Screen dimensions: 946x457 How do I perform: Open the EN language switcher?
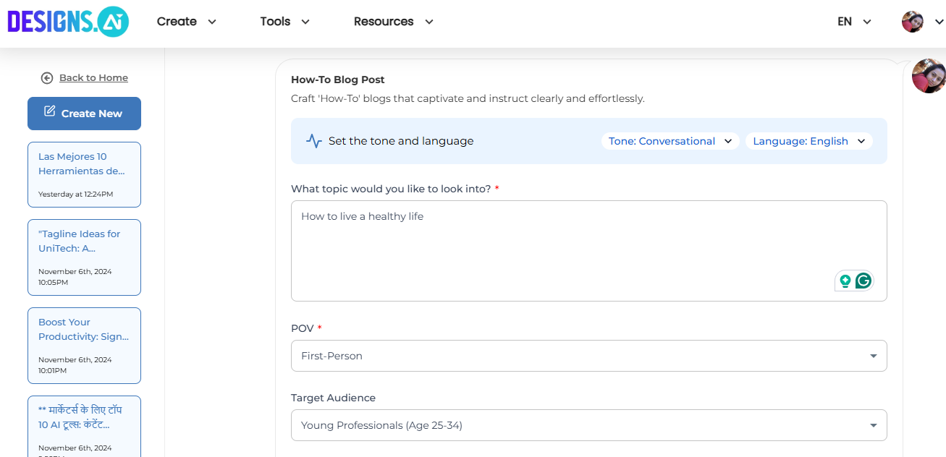click(854, 22)
